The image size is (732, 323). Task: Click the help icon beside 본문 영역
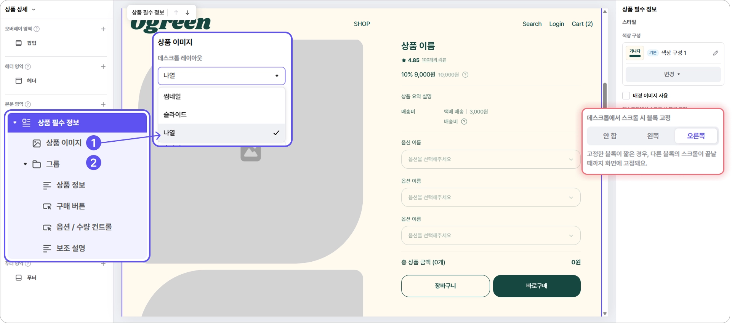[28, 104]
